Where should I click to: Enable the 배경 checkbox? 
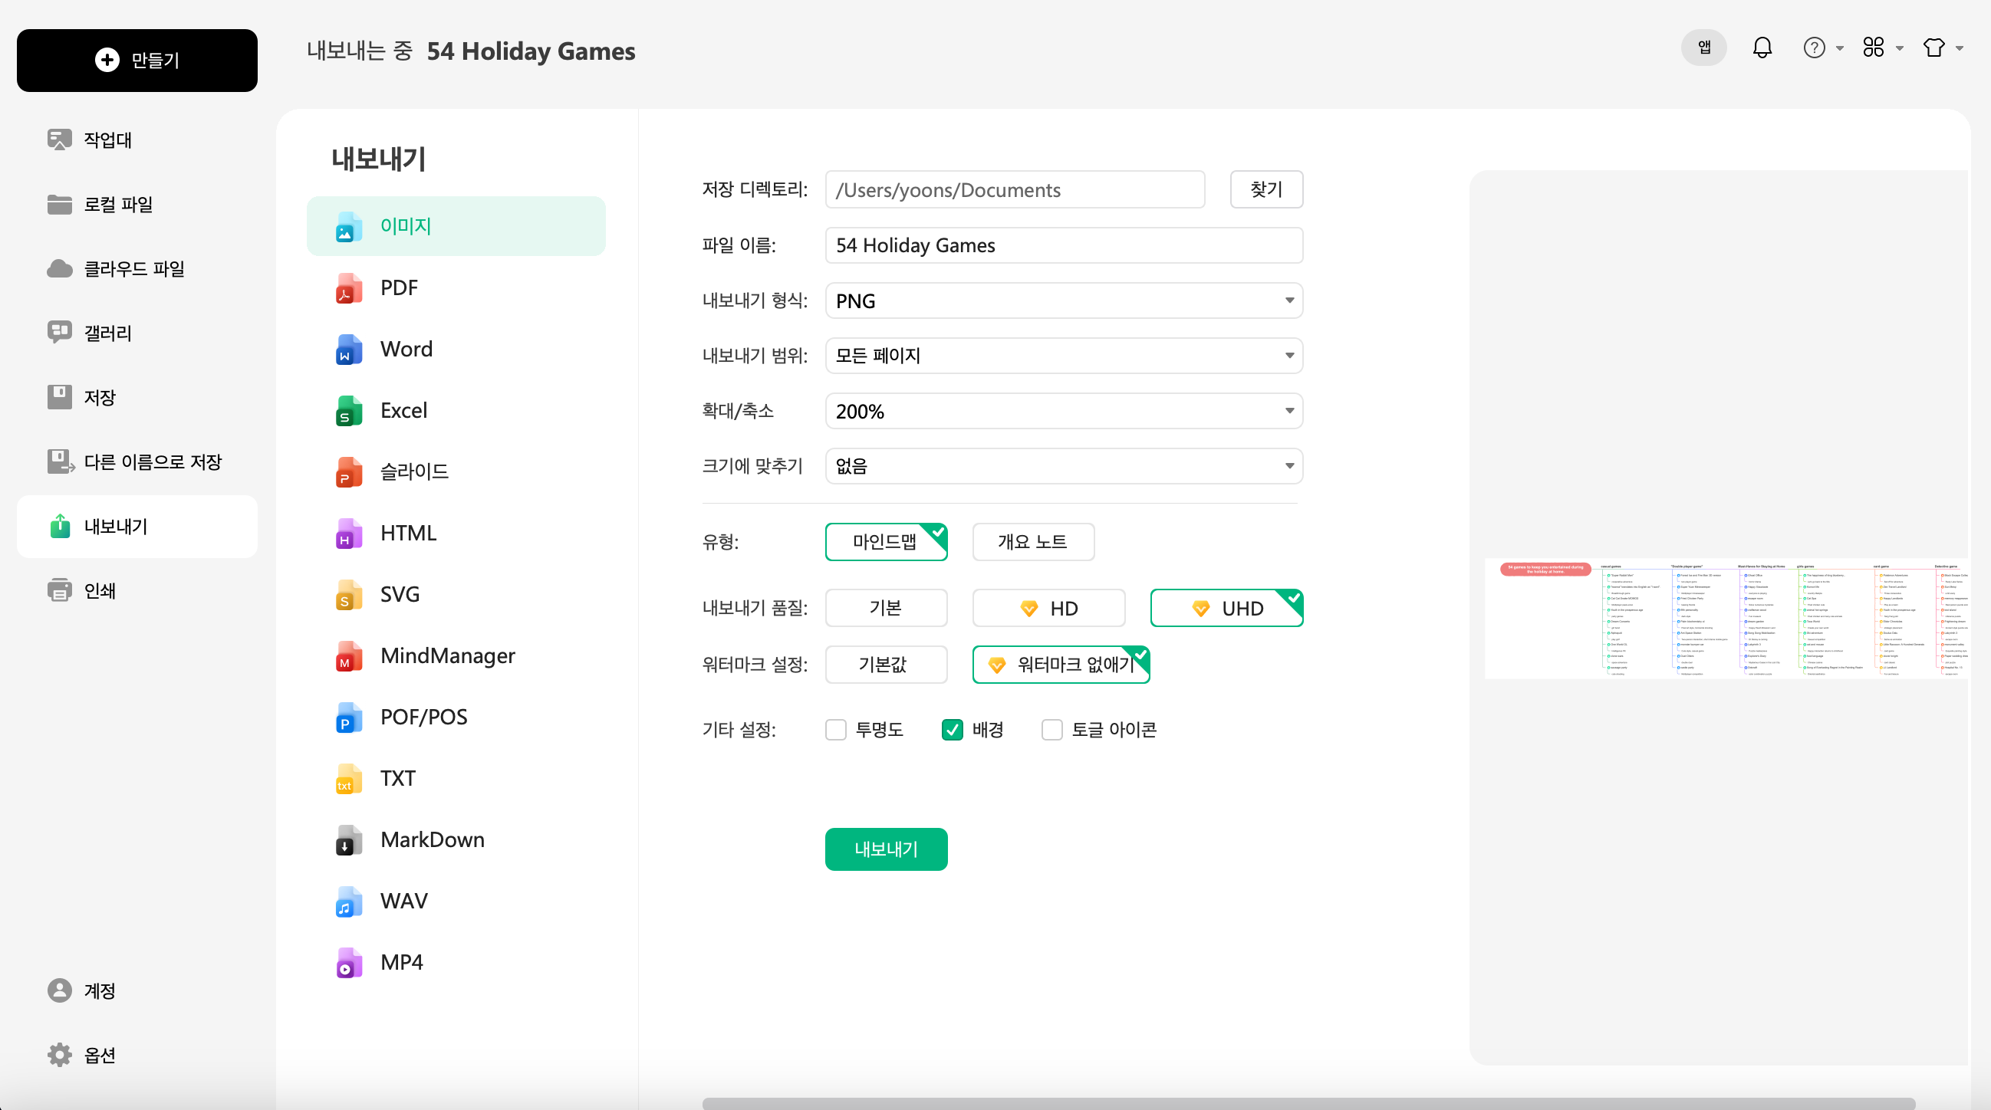tap(953, 728)
